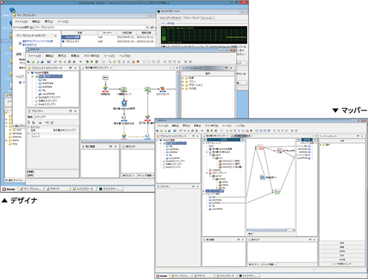Screen dimensions: 368x279
Task: Click the project specification generation link
Action: (37, 42)
